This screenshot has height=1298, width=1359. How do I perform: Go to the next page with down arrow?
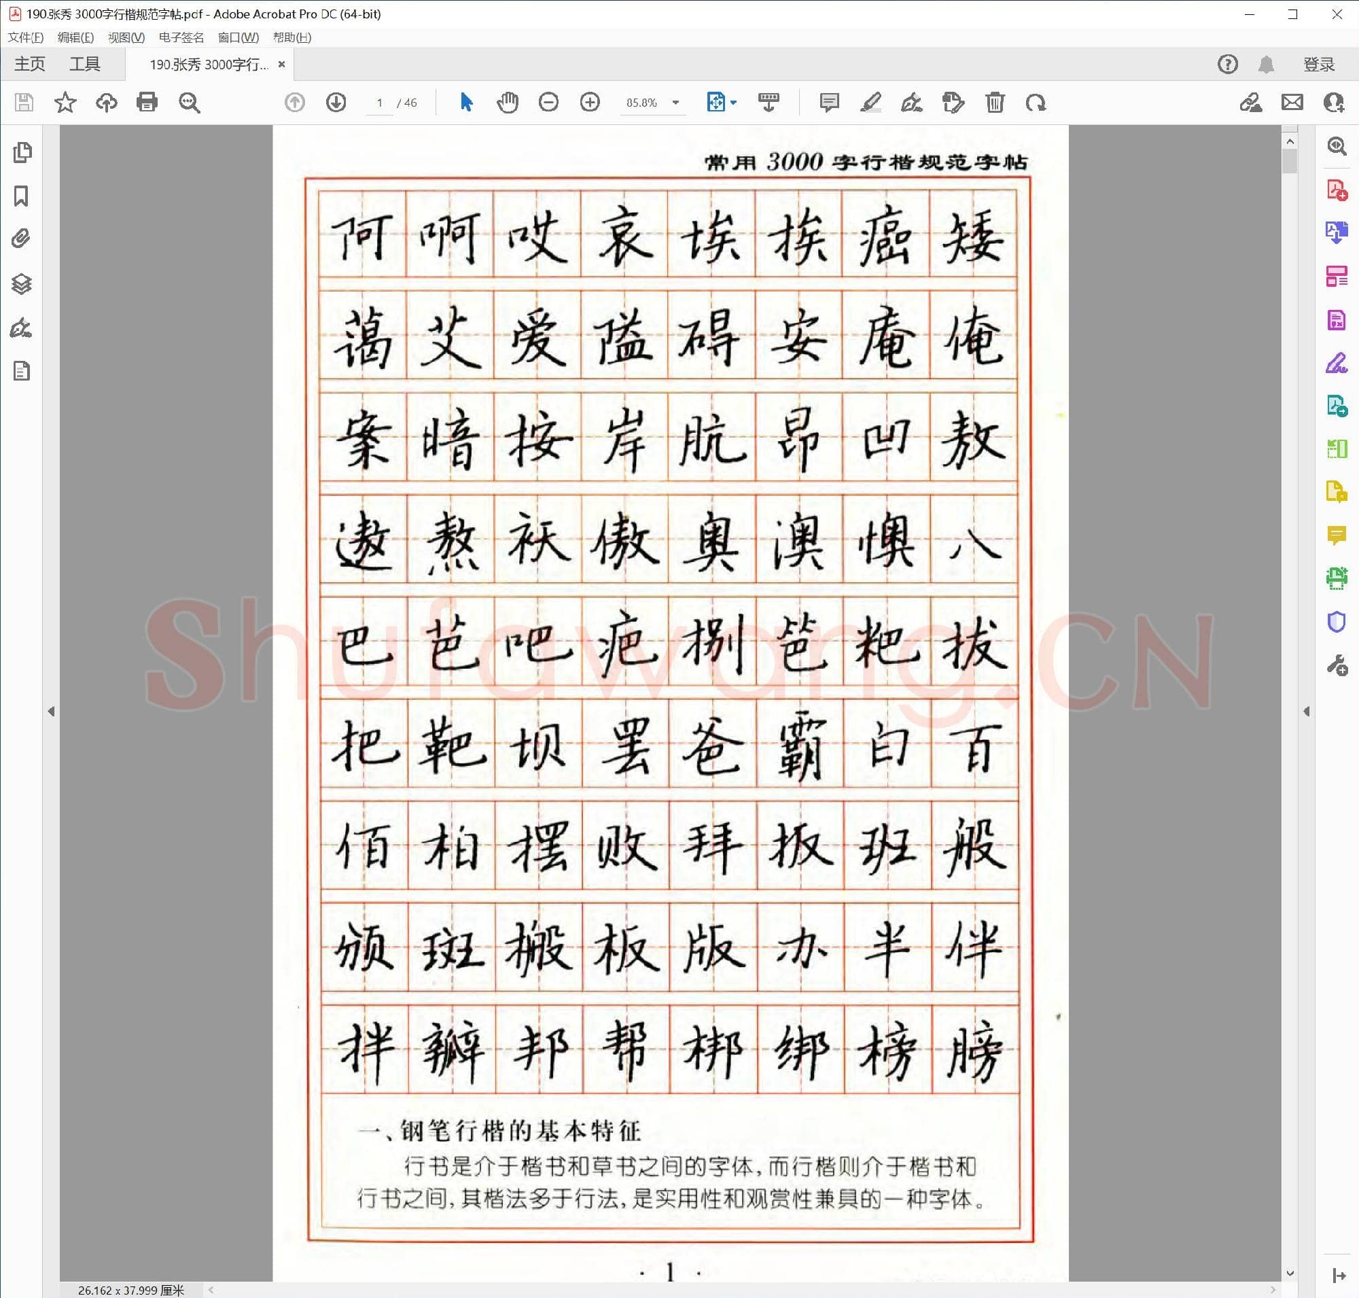click(x=336, y=103)
